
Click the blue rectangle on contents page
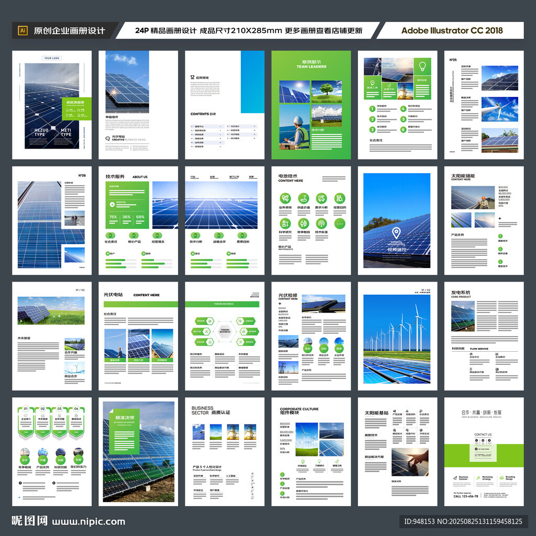point(253,82)
